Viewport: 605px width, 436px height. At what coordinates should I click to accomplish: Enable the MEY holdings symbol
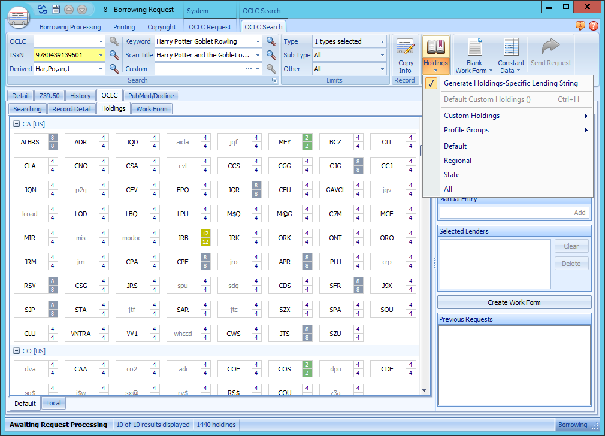[x=283, y=141]
